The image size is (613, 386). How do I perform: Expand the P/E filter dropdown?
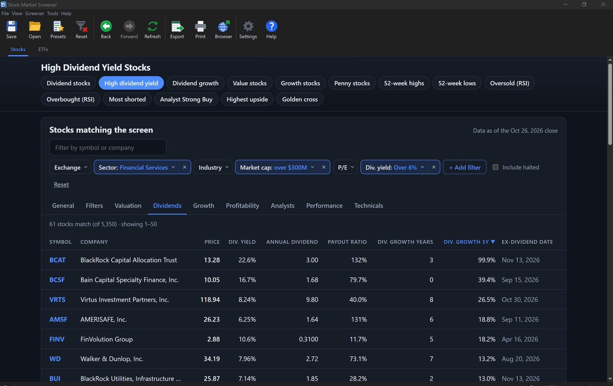tap(345, 167)
